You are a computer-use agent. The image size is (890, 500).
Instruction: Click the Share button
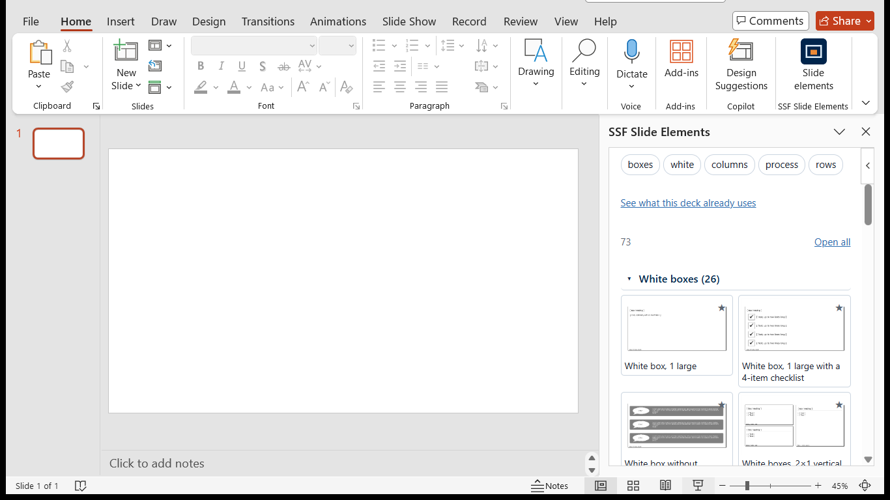(845, 21)
